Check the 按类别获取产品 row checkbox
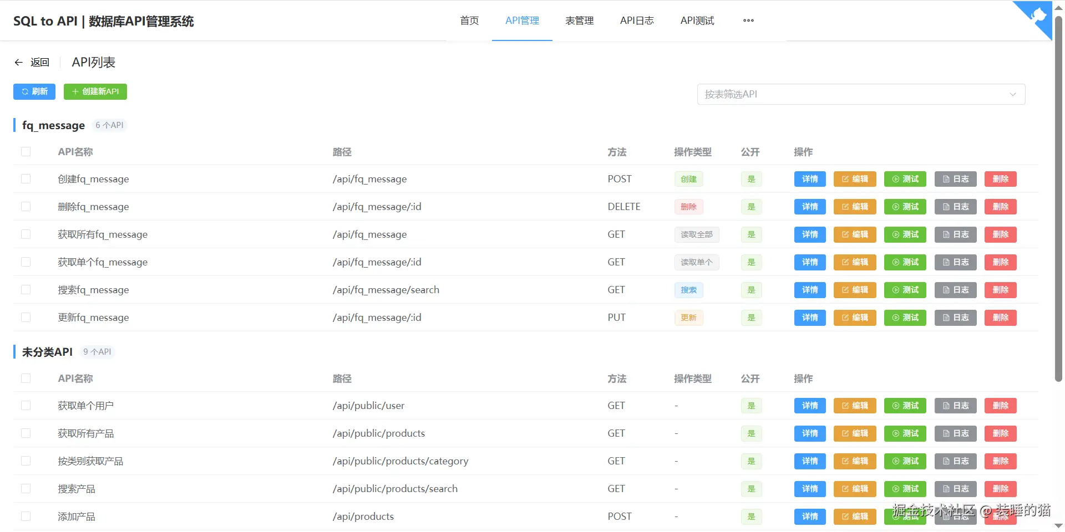This screenshot has height=532, width=1065. [x=26, y=461]
